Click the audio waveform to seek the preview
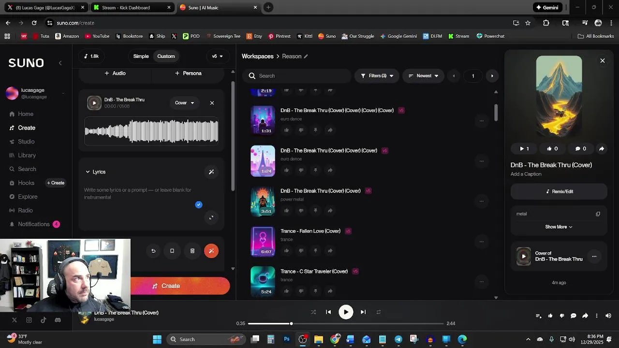The height and width of the screenshot is (348, 619). [151, 131]
